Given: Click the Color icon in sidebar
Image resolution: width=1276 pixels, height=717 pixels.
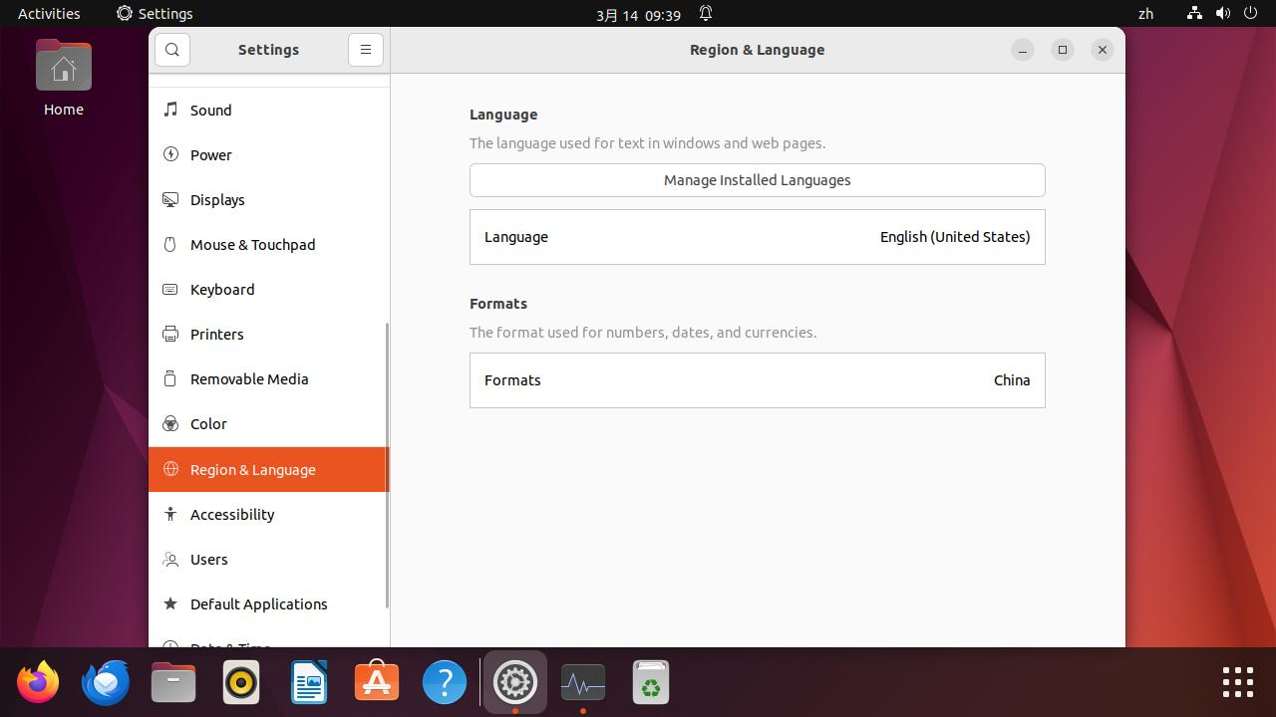Looking at the screenshot, I should pos(170,423).
